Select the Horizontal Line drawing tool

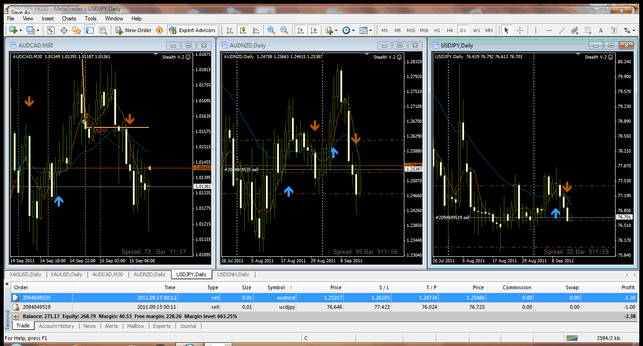click(549, 30)
